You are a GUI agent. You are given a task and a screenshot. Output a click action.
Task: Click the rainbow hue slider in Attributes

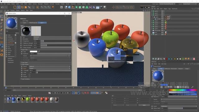(x=183, y=90)
